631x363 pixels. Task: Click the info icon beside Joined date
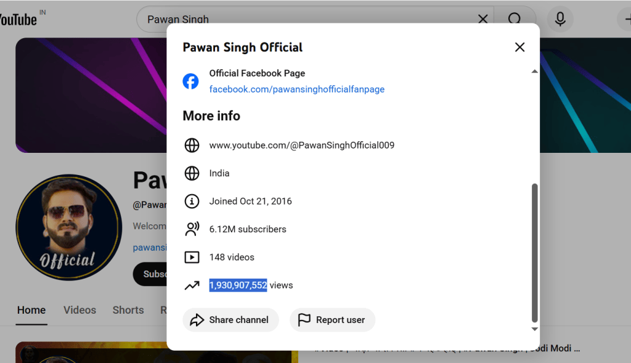click(x=192, y=201)
